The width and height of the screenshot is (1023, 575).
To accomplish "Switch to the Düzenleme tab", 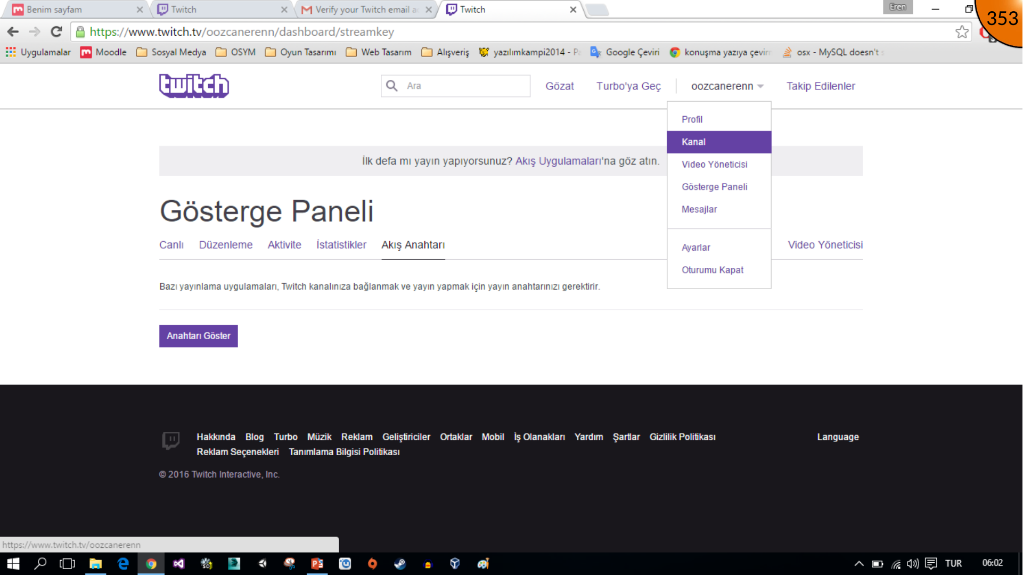I will pos(226,245).
